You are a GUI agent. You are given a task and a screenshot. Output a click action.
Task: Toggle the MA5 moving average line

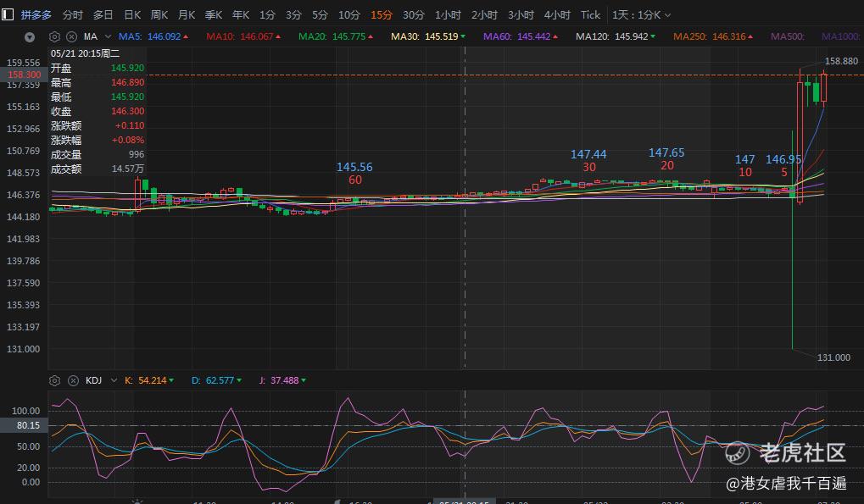153,37
